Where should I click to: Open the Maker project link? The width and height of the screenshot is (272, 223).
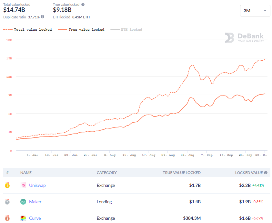tap(35, 202)
